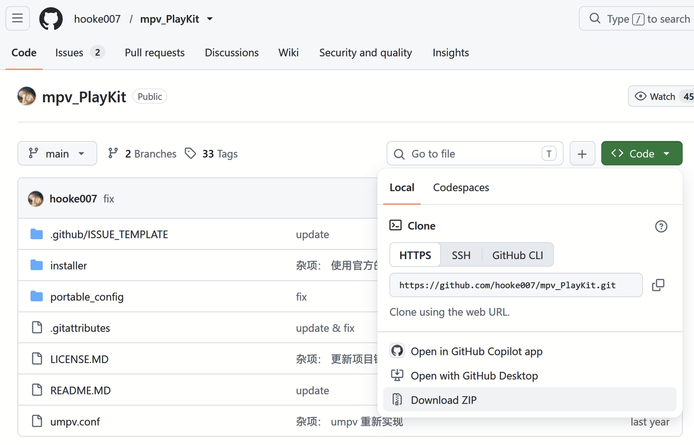Open the .github/ISSUE_TEMPLATE folder
694x445 pixels.
click(109, 235)
